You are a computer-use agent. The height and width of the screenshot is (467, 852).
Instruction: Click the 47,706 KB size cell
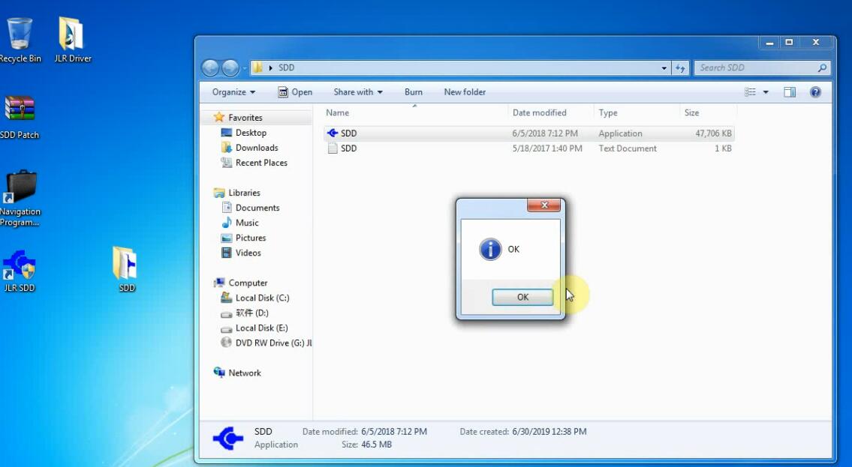pyautogui.click(x=713, y=133)
